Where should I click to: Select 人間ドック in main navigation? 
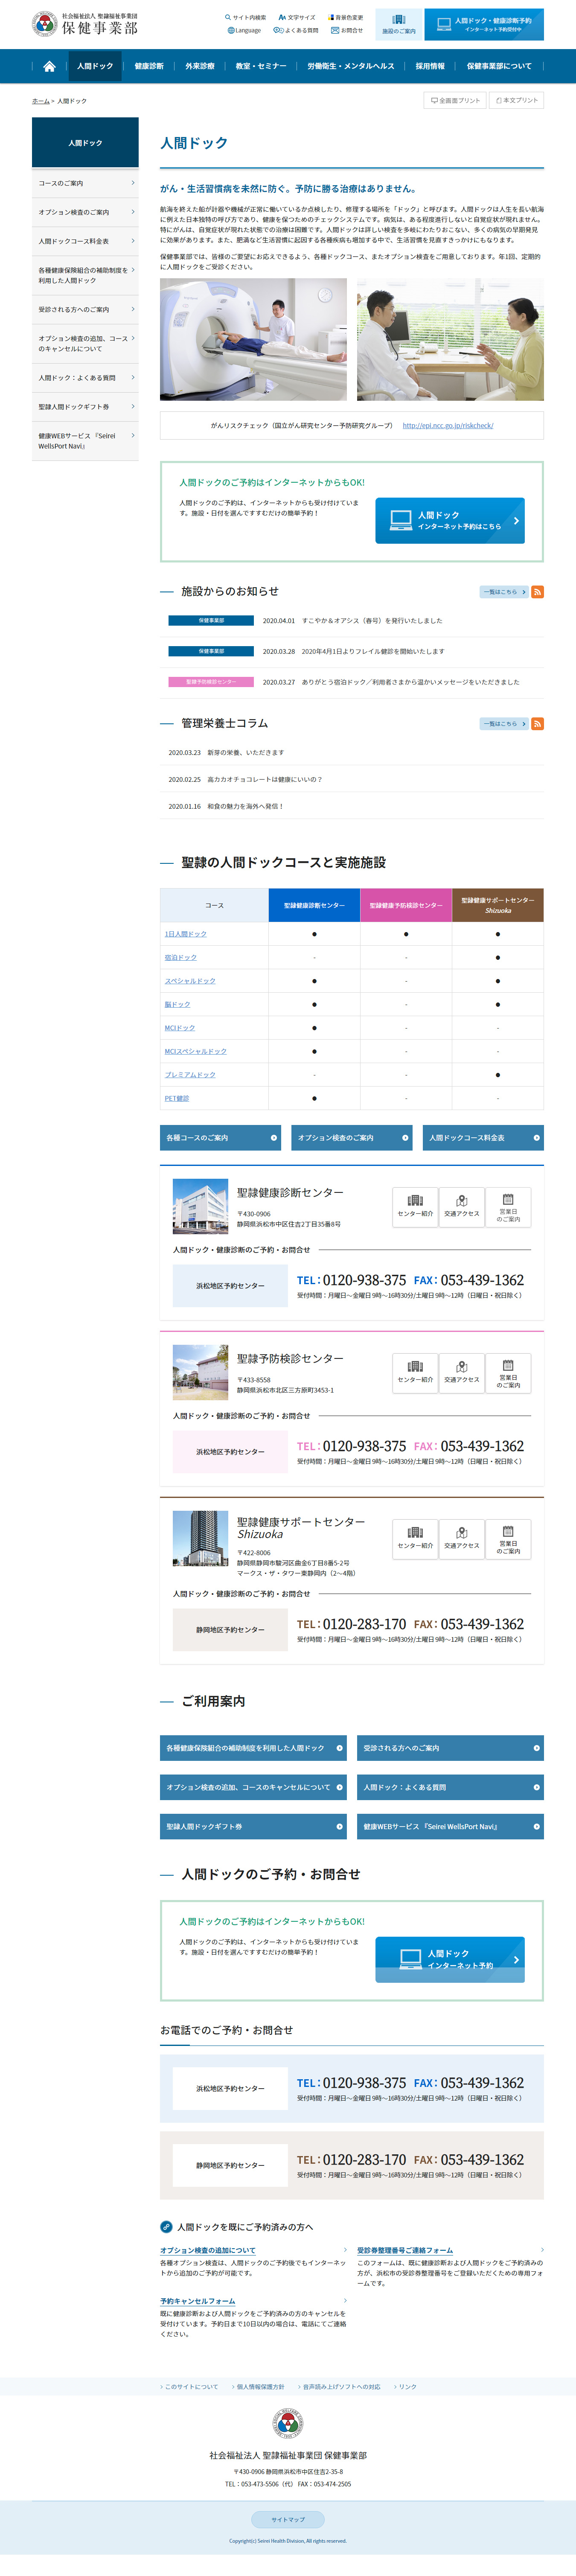pos(95,66)
